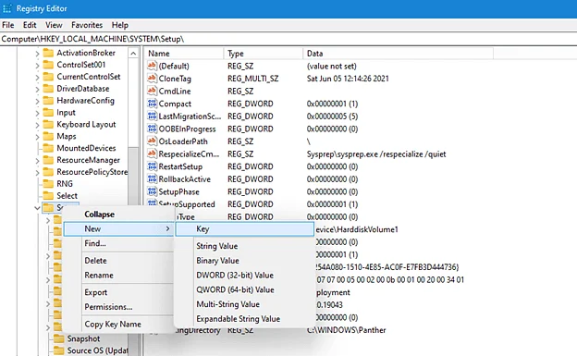Click the Registry Editor app icon in title bar
Viewport: 577px width, 356px height.
(x=7, y=8)
